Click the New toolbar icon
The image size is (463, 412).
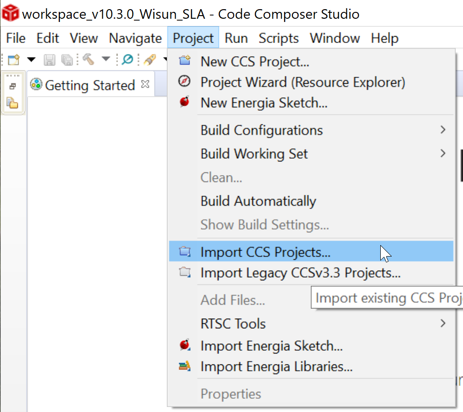tap(14, 59)
